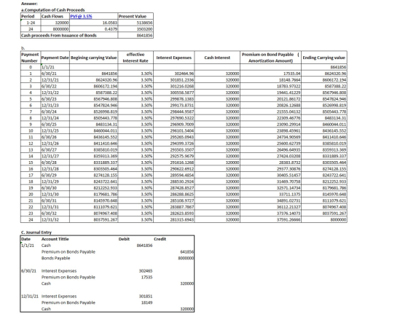408x325 pixels.
Task: Select the 'Cash Flows' header cell
Action: point(55,16)
